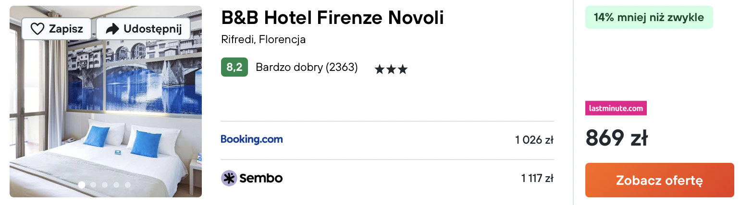This screenshot has height=205, width=741.
Task: Click the share arrow icon
Action: click(x=112, y=29)
